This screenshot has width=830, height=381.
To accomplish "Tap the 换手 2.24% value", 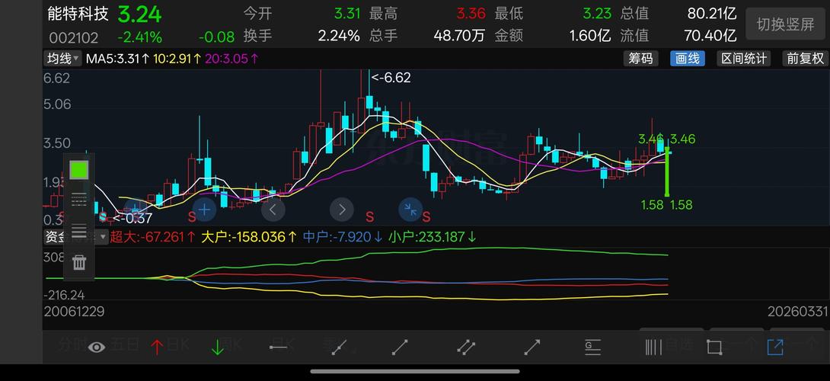I will 339,36.
